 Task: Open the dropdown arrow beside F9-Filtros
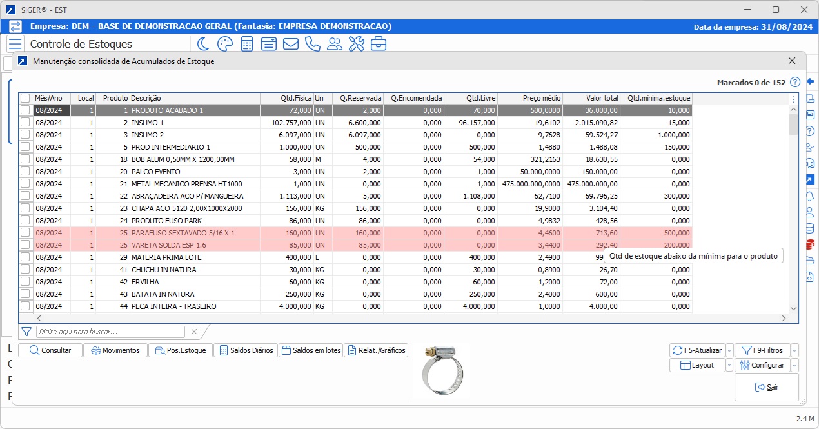pyautogui.click(x=794, y=350)
